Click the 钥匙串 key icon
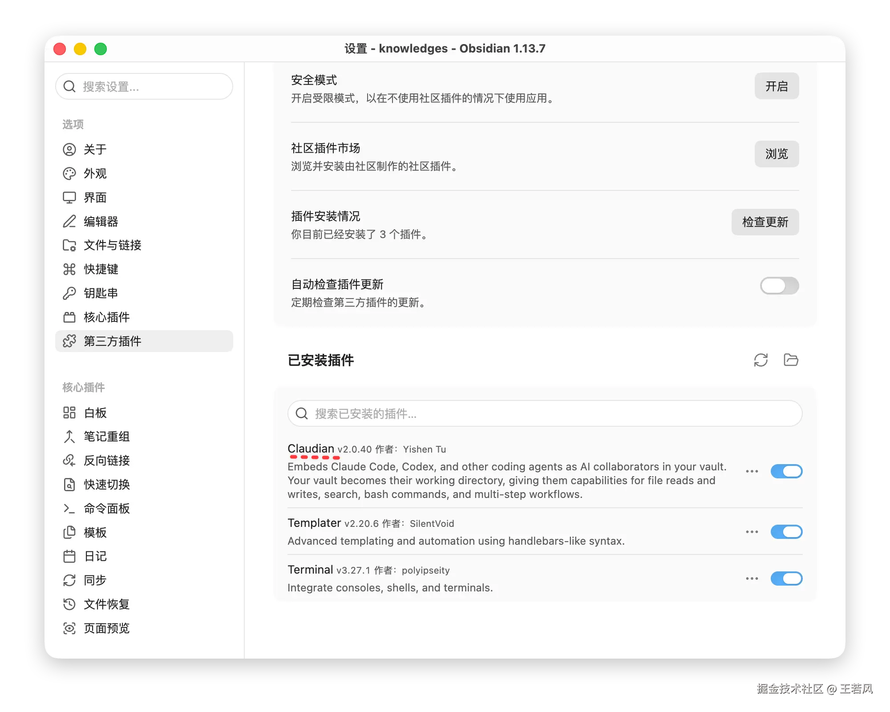890x712 pixels. click(x=69, y=293)
